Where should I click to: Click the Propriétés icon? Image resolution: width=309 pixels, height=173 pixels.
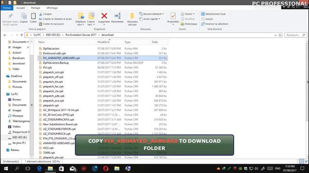pyautogui.click(x=173, y=16)
